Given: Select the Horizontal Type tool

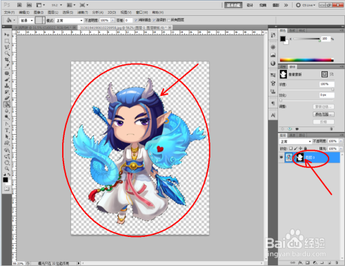Looking at the screenshot, I should (x=7, y=131).
